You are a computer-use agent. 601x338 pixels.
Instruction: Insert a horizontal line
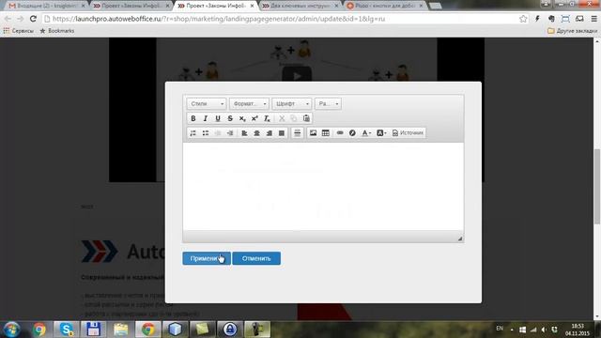coord(297,133)
